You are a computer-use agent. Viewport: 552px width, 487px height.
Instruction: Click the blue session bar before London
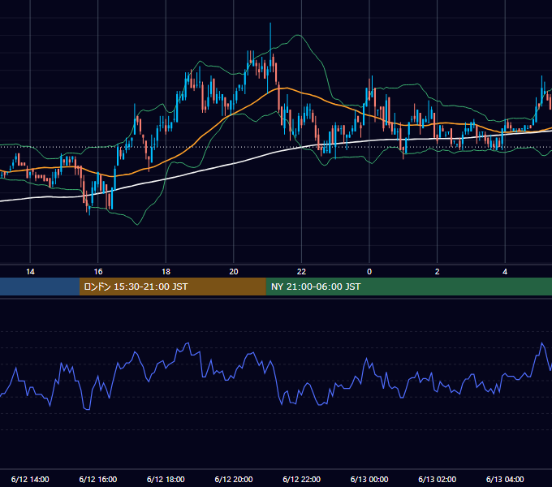40,287
